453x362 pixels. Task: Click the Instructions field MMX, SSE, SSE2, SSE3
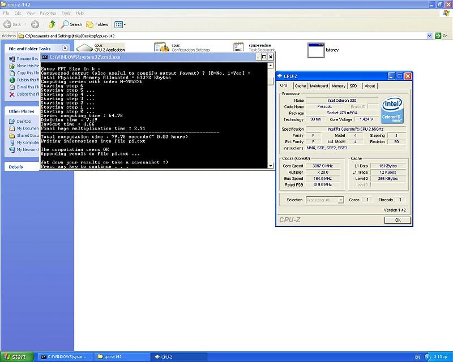pos(356,148)
